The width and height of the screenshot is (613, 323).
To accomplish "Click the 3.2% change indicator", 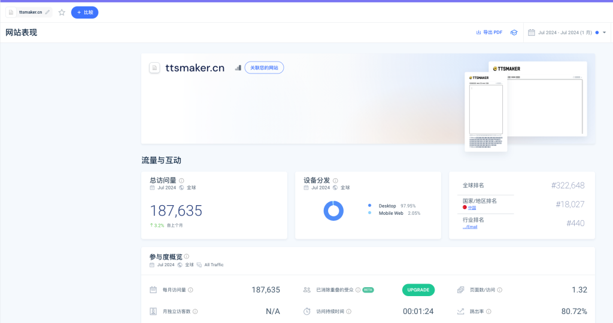I will pos(157,226).
